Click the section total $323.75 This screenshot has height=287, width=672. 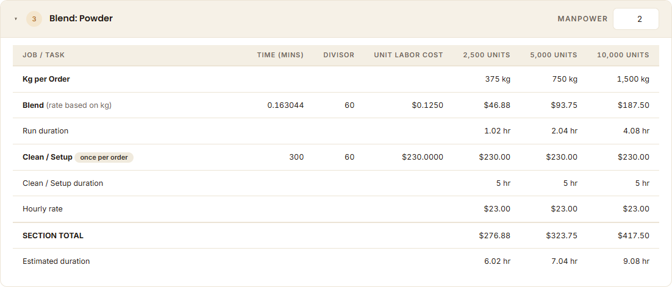pyautogui.click(x=562, y=236)
